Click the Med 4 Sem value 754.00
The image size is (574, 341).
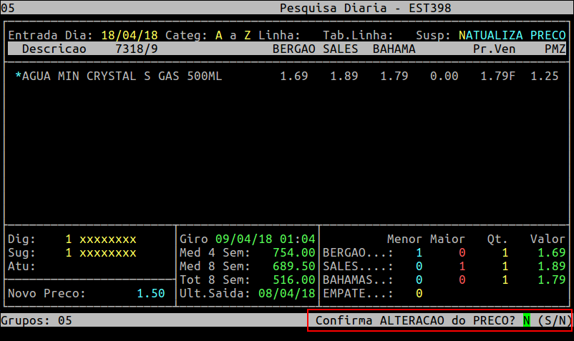coord(293,252)
